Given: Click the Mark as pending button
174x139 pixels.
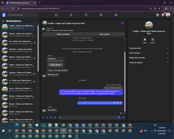Looking at the screenshot, I should pos(63,34).
